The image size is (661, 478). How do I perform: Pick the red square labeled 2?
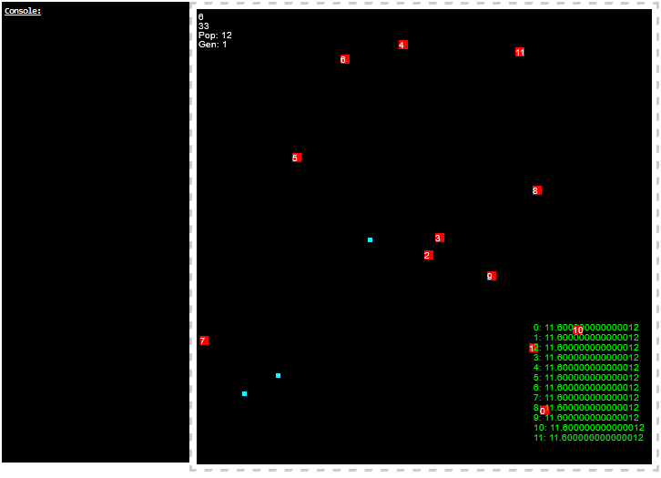pyautogui.click(x=428, y=255)
